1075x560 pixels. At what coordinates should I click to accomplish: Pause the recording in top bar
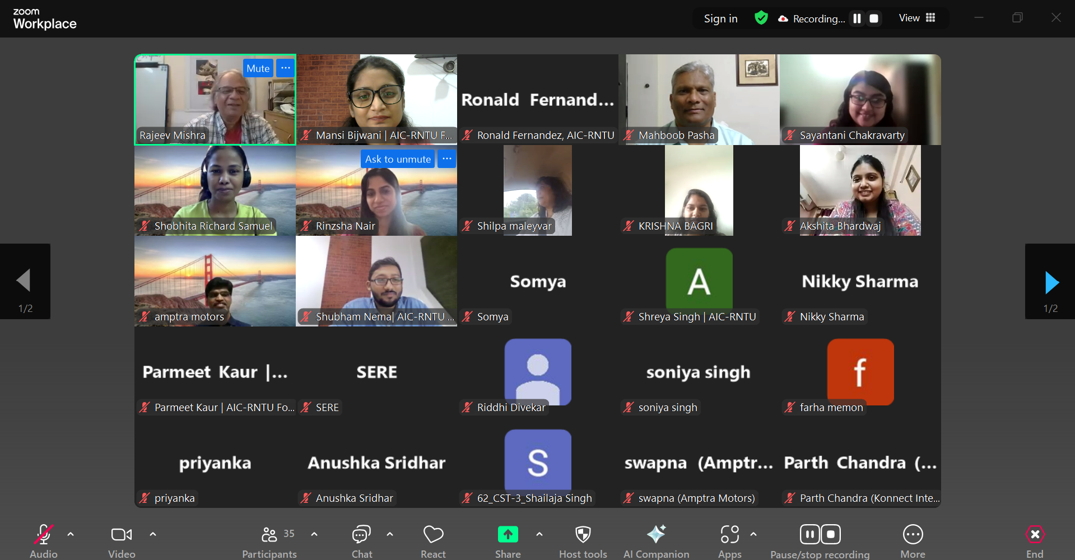857,18
